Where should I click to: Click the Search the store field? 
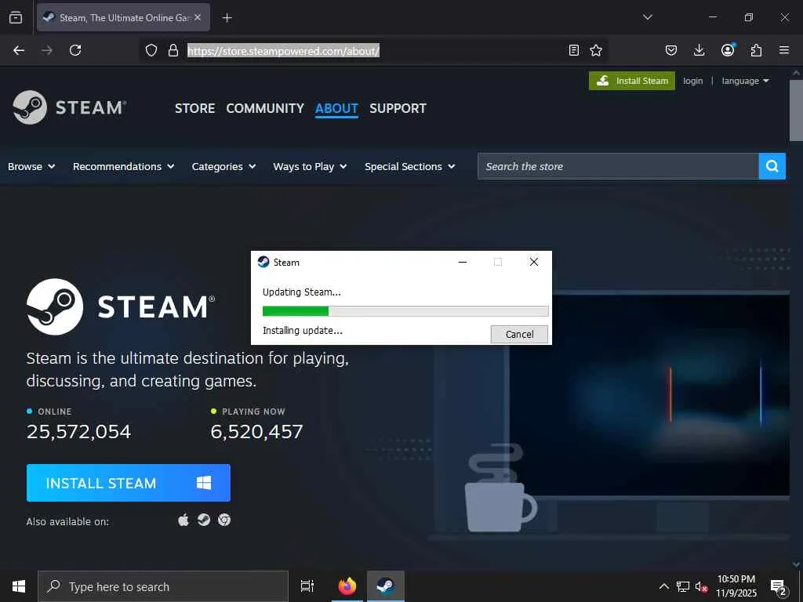[618, 166]
